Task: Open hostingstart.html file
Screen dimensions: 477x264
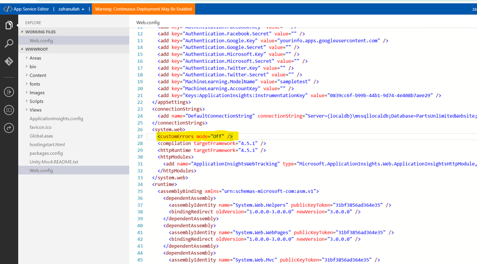Action: [47, 145]
